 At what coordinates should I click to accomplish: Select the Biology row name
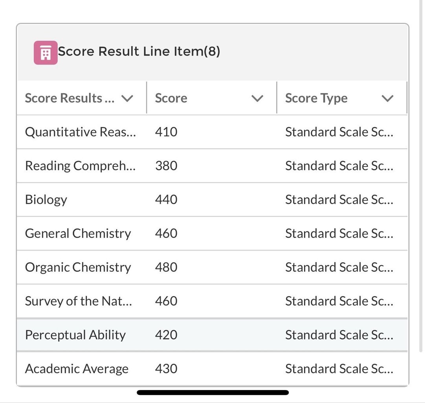pos(46,200)
